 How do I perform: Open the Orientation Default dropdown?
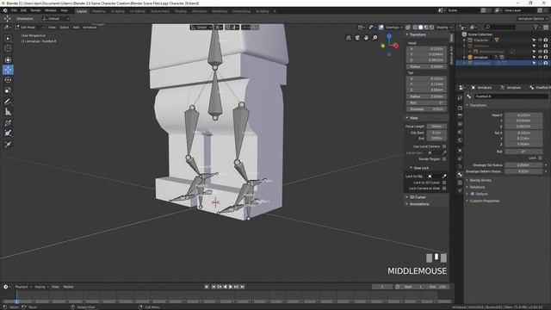click(56, 19)
